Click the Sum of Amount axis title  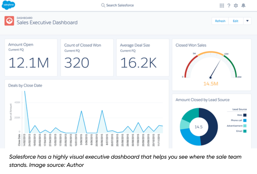[x=11, y=112]
